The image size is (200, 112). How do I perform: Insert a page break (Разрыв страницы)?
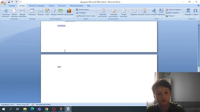pos(22,13)
